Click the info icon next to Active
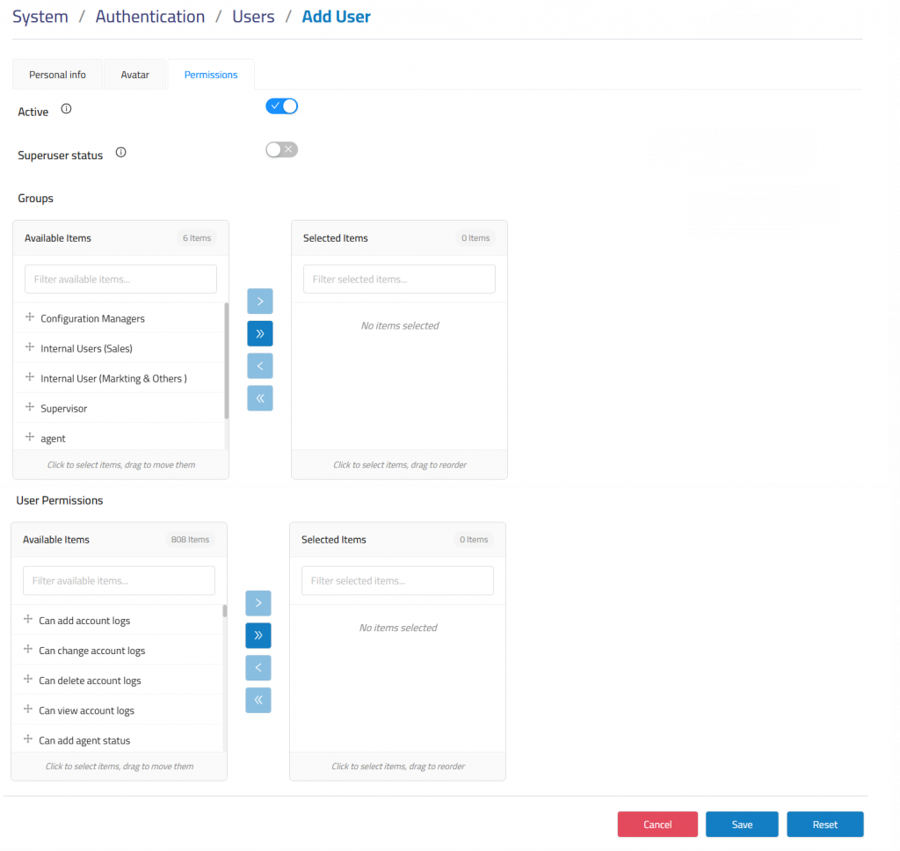This screenshot has height=851, width=900. [67, 108]
